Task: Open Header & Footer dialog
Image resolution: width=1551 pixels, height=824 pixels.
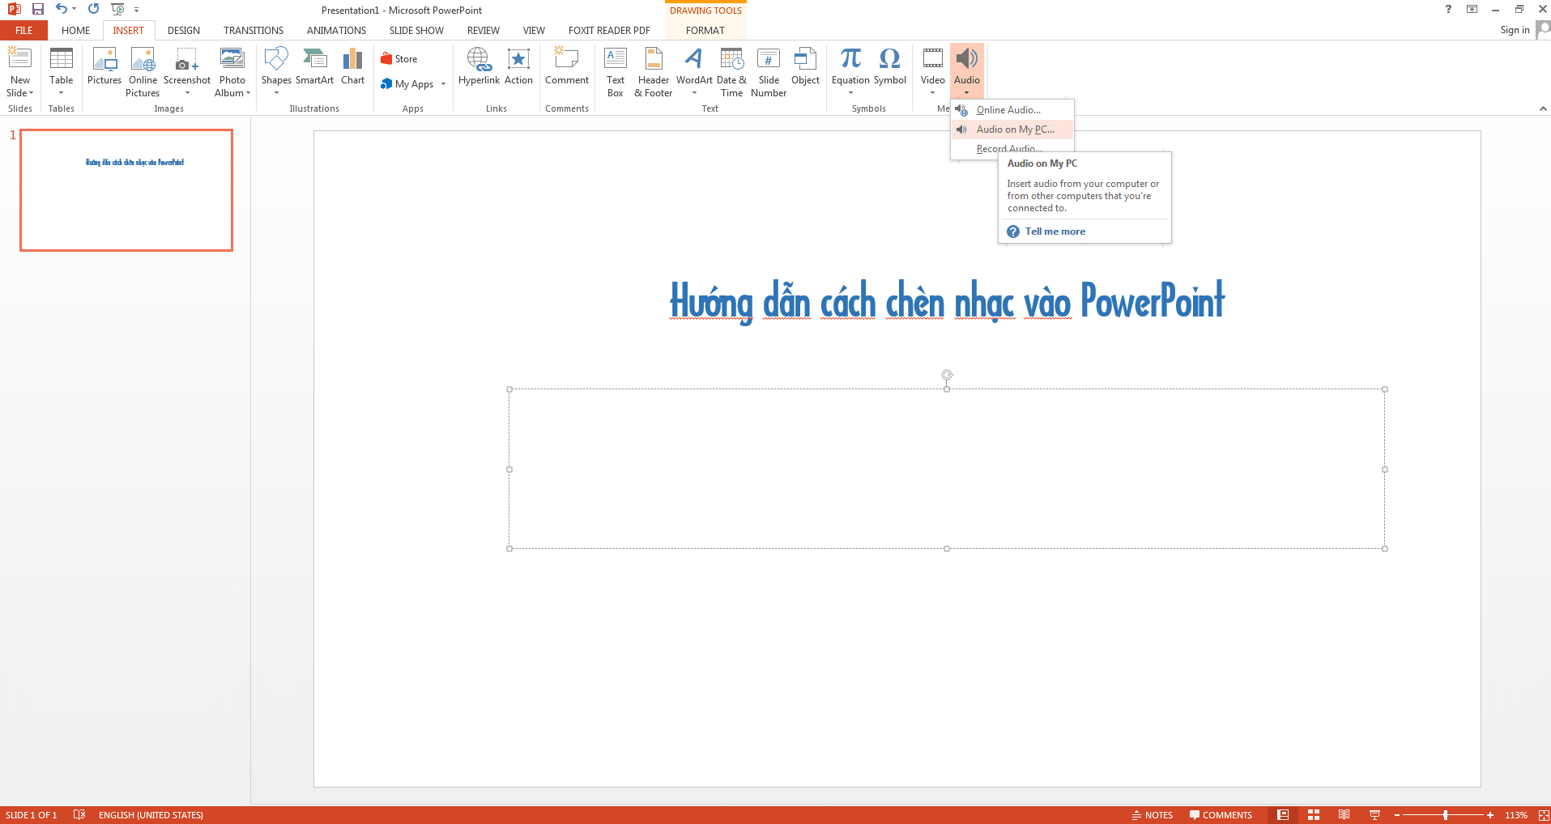Action: [653, 72]
